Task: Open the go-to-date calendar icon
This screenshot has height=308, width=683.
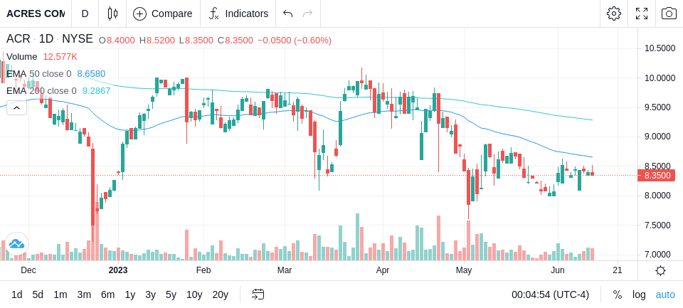Action: 258,294
